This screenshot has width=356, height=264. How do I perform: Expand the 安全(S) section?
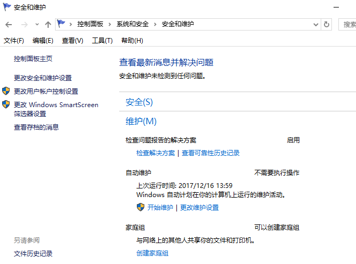[x=139, y=102]
